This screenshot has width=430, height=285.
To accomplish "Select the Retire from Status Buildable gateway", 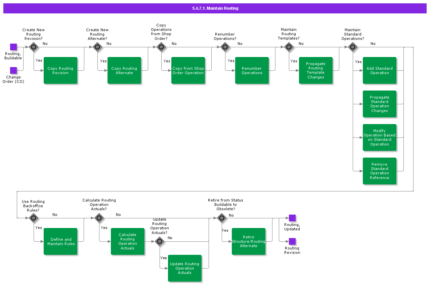I will click(x=222, y=218).
